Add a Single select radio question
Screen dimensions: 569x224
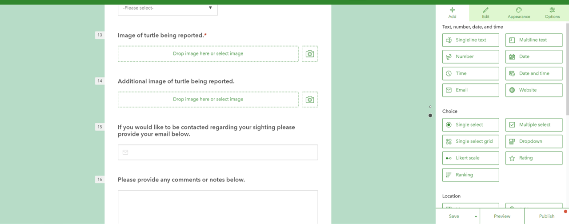point(470,125)
